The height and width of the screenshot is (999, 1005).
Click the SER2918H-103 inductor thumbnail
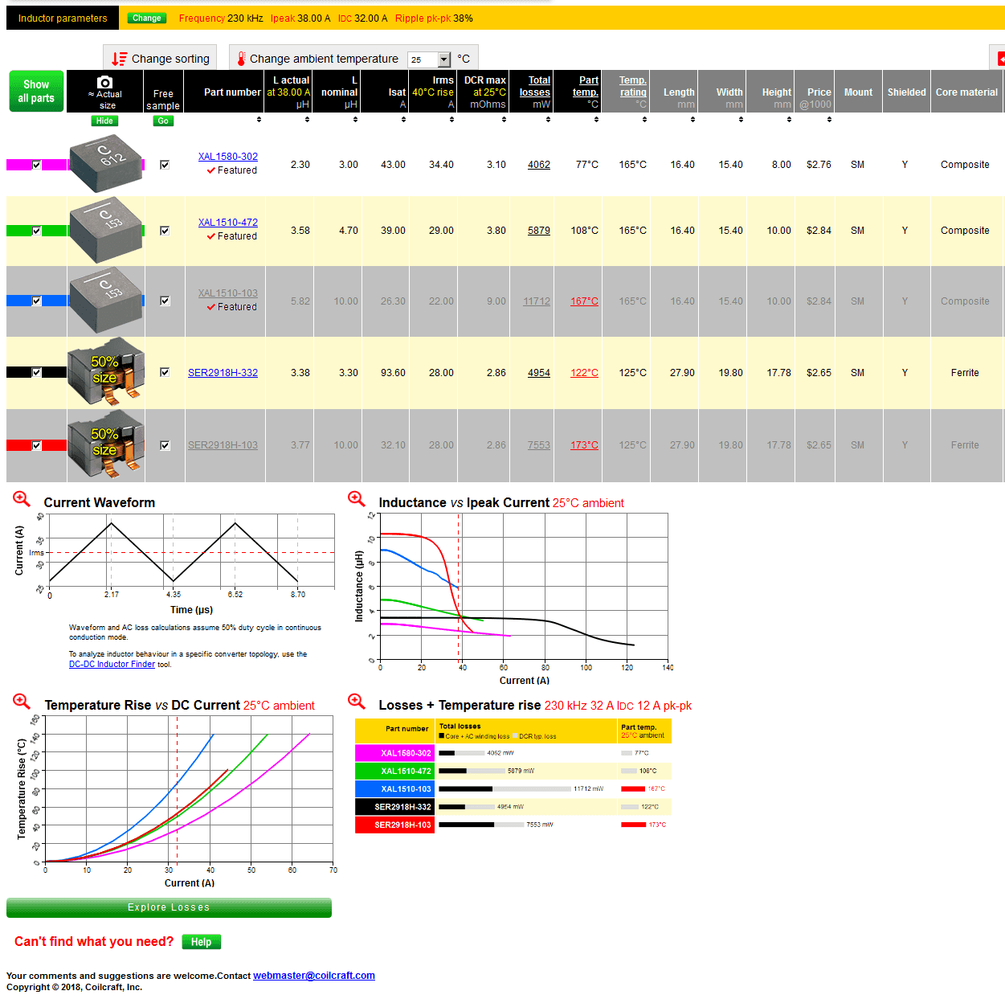[106, 444]
